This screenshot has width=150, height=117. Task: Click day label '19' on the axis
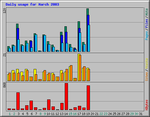tap(88, 114)
